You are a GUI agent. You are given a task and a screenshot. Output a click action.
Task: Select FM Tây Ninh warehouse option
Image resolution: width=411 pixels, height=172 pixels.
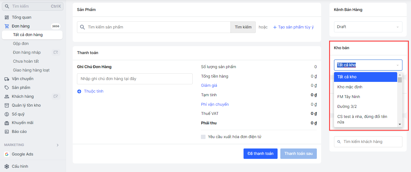tap(348, 97)
